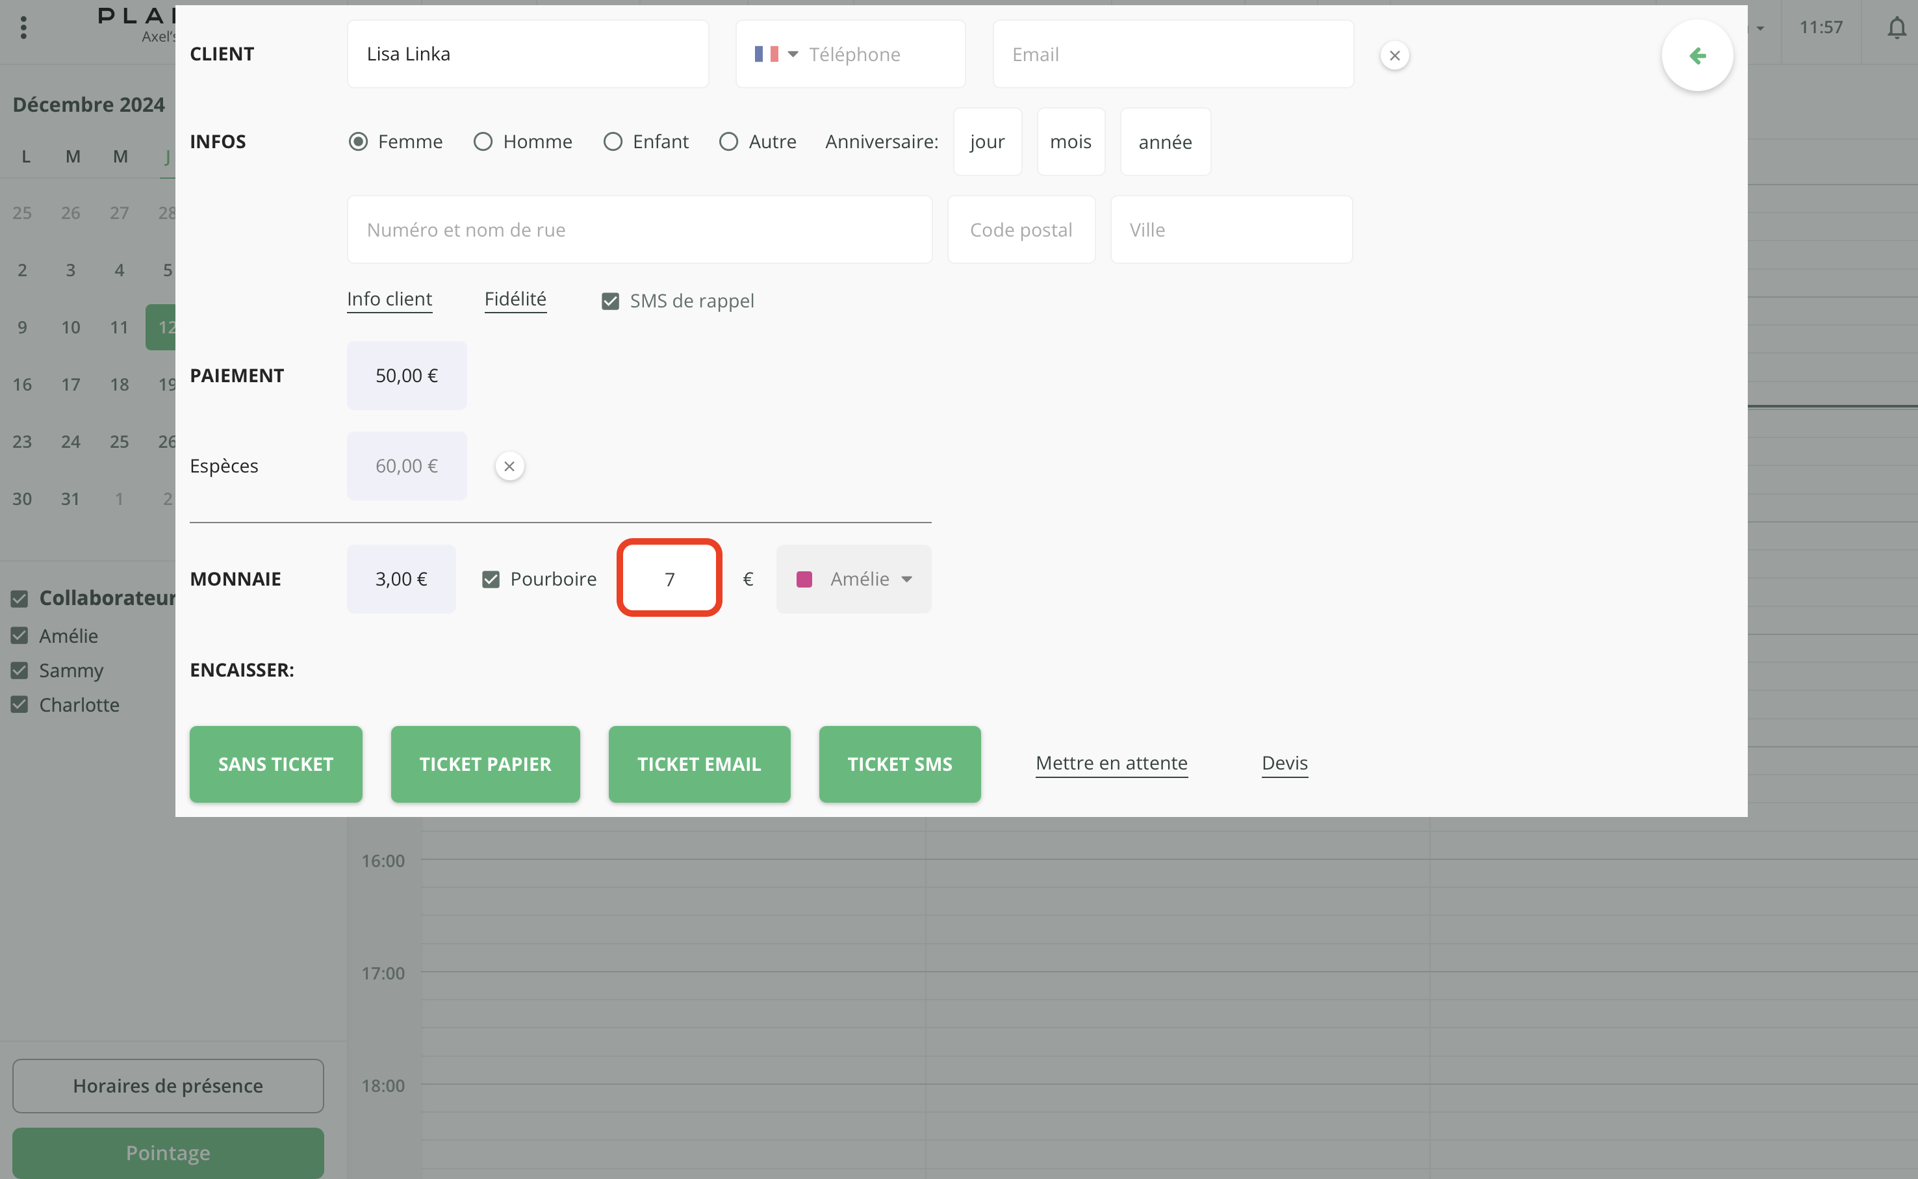Clear the client with the X icon
1918x1179 pixels.
pyautogui.click(x=1394, y=55)
